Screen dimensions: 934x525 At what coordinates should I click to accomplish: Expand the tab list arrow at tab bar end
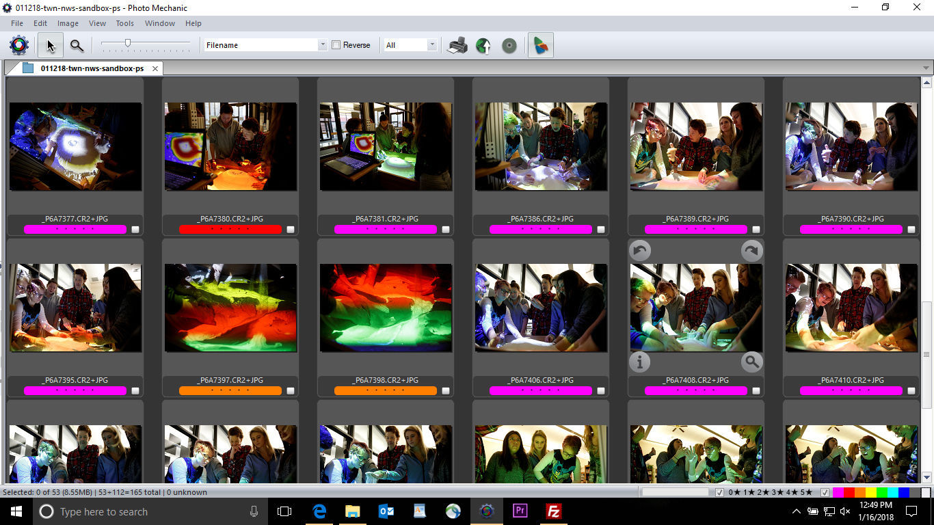tap(926, 68)
